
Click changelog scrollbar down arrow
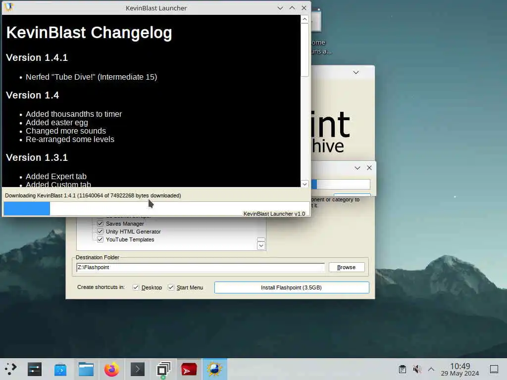point(304,184)
